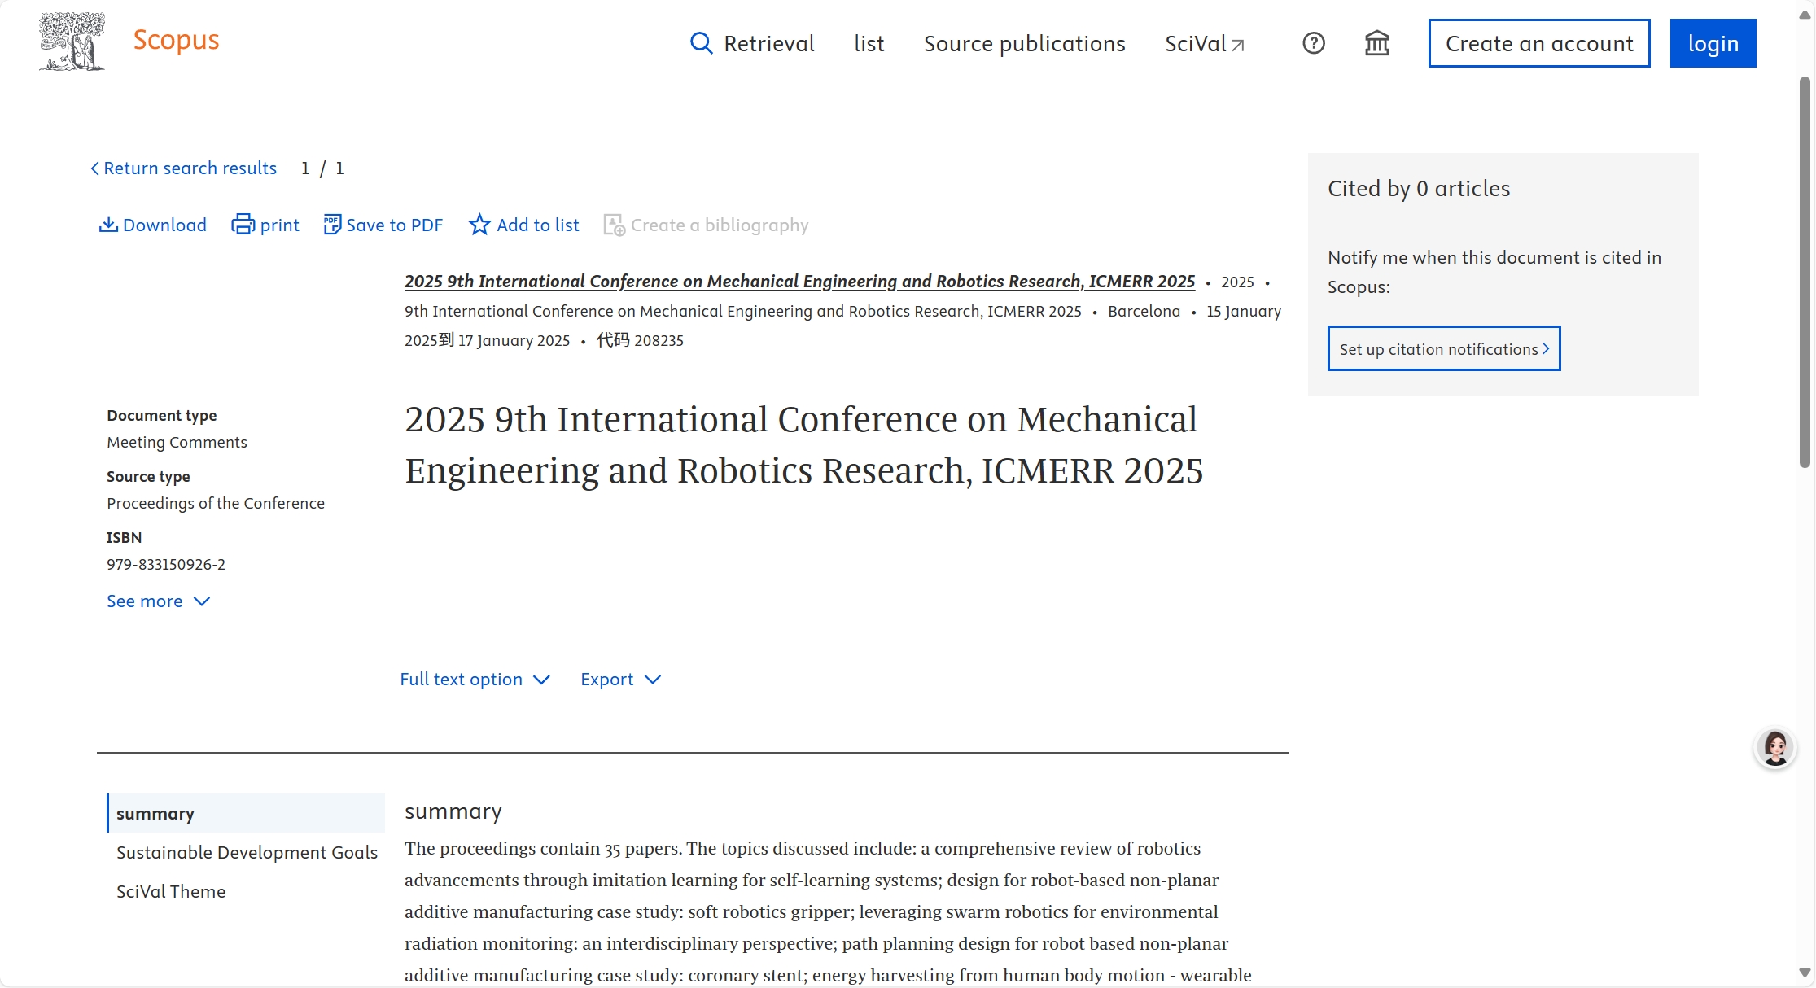The width and height of the screenshot is (1816, 988).
Task: Click the code 208235 text
Action: pos(640,340)
